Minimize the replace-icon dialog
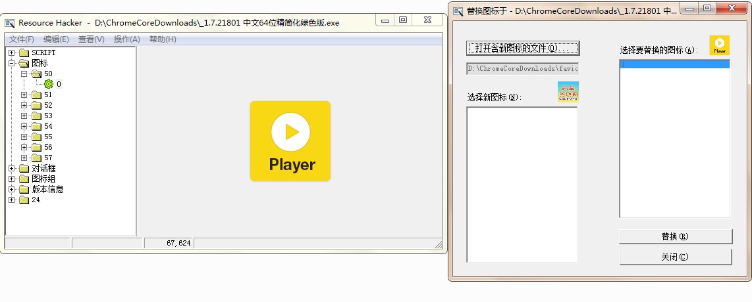 [689, 8]
